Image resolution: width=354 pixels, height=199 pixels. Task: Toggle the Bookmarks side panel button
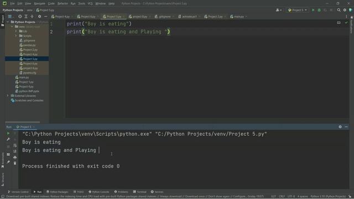pyautogui.click(x=2, y=160)
